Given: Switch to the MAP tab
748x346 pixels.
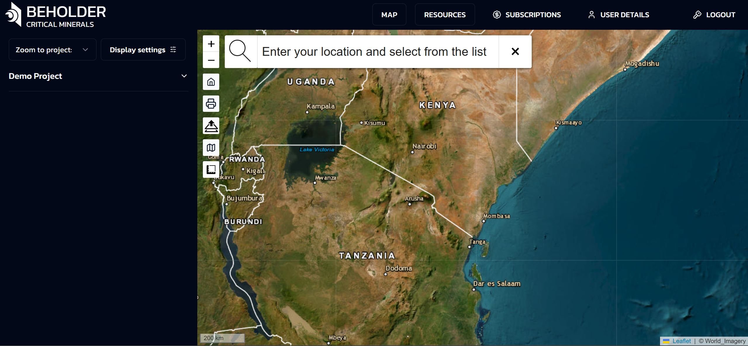Looking at the screenshot, I should [389, 15].
